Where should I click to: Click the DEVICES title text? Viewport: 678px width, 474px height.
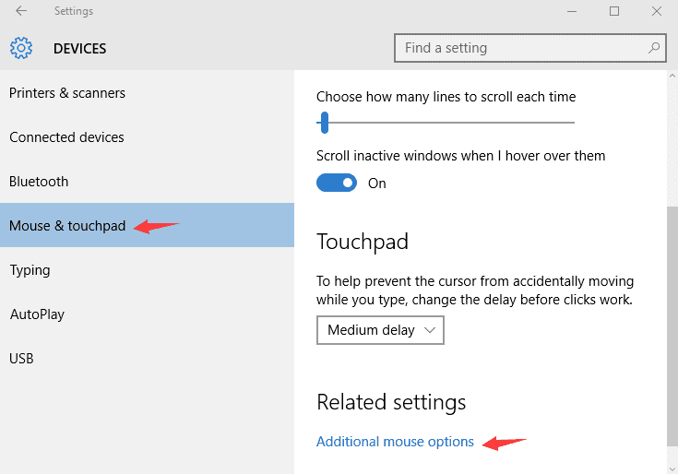[79, 48]
